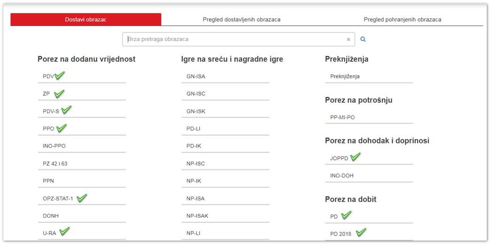
Task: Open the Pregled pohranjenih obrazaca tab
Action: (403, 19)
